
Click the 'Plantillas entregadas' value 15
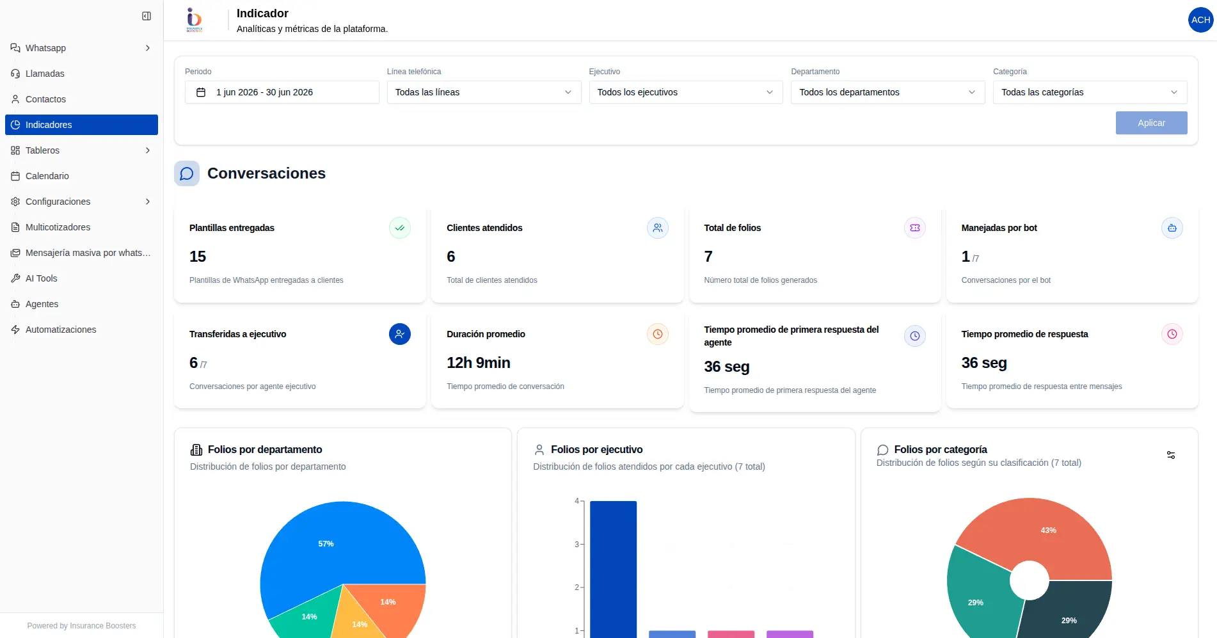[x=198, y=257]
